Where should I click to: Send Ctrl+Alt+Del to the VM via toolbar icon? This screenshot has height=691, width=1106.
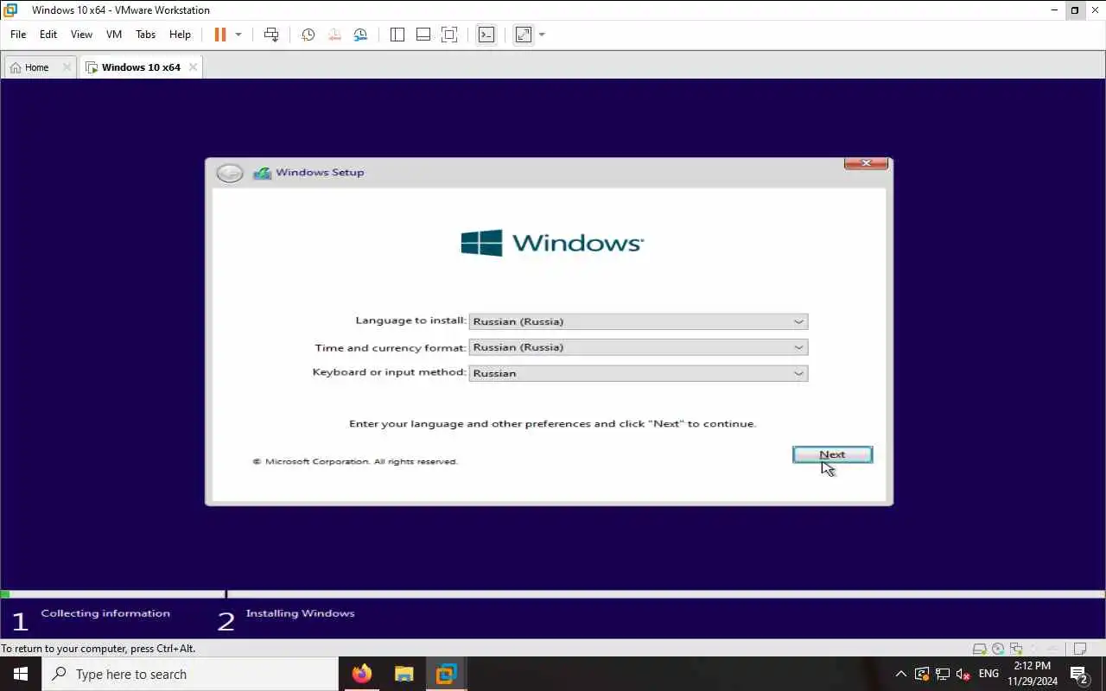(x=271, y=35)
